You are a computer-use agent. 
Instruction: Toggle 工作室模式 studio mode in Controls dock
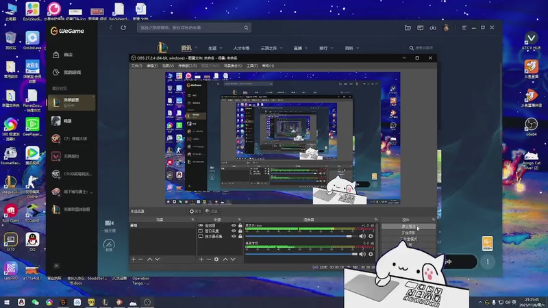click(408, 239)
